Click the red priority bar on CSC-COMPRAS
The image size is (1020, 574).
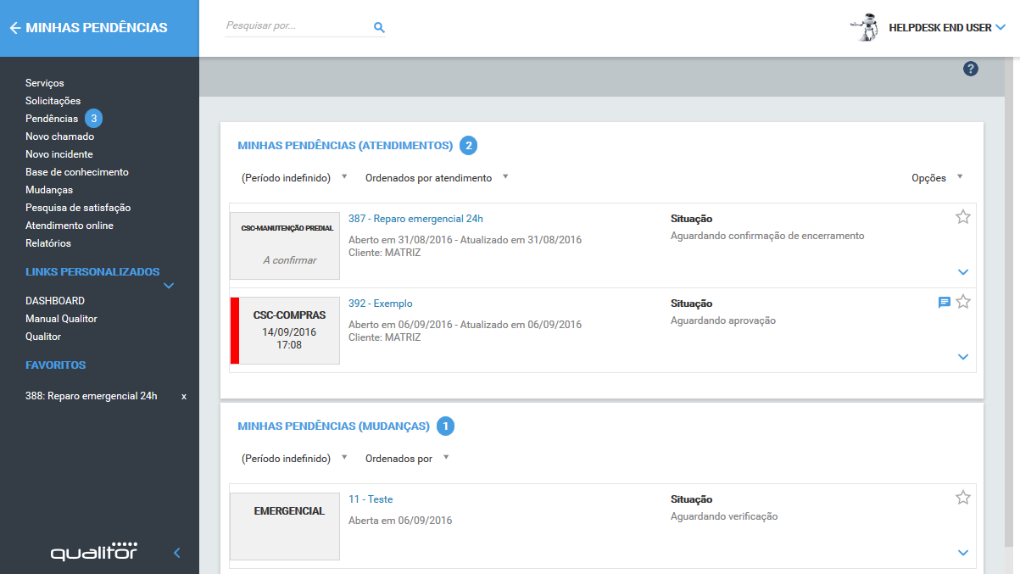pos(235,331)
